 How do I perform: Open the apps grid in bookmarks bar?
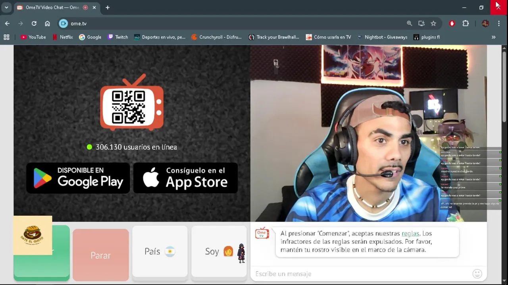pyautogui.click(x=6, y=37)
